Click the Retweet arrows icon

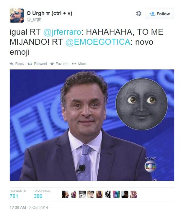(30, 64)
